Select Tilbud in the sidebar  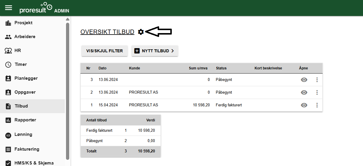(x=32, y=106)
